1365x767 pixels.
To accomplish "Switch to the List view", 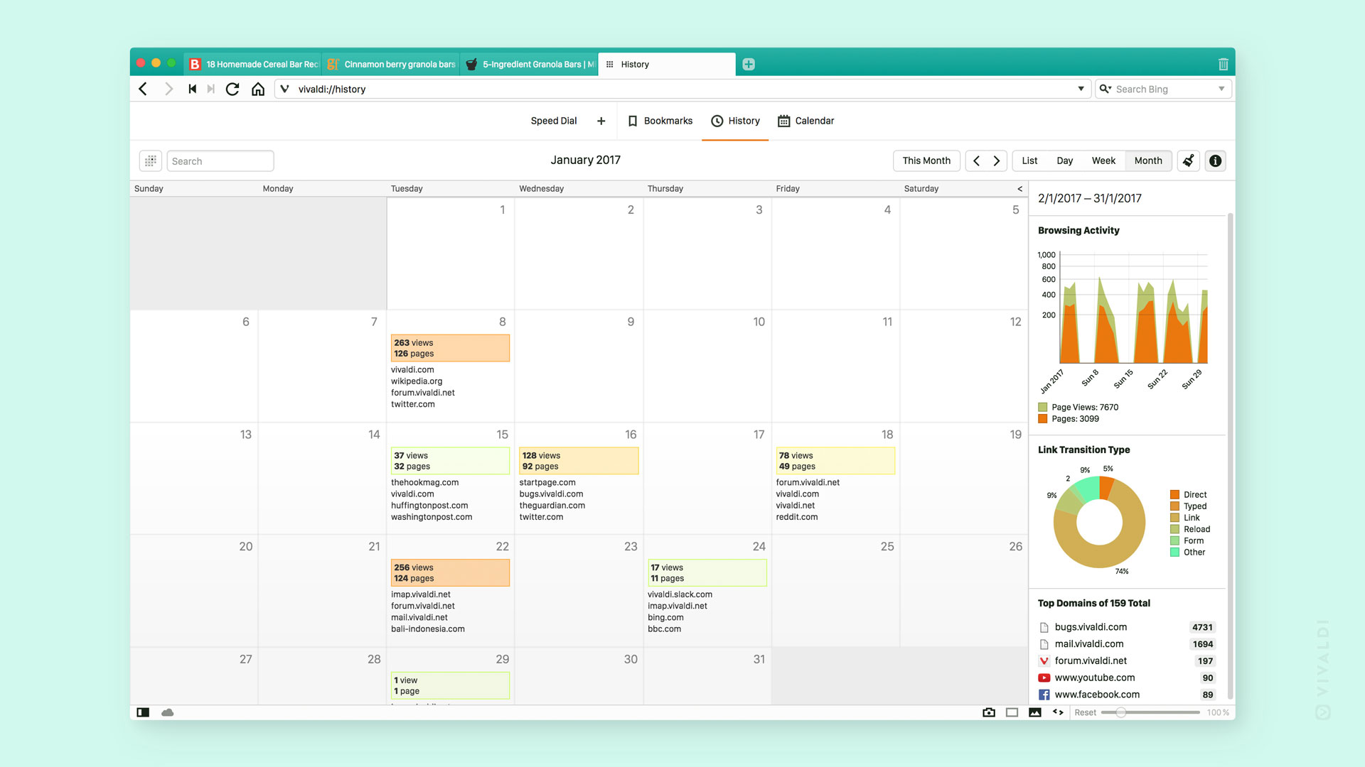I will 1030,160.
